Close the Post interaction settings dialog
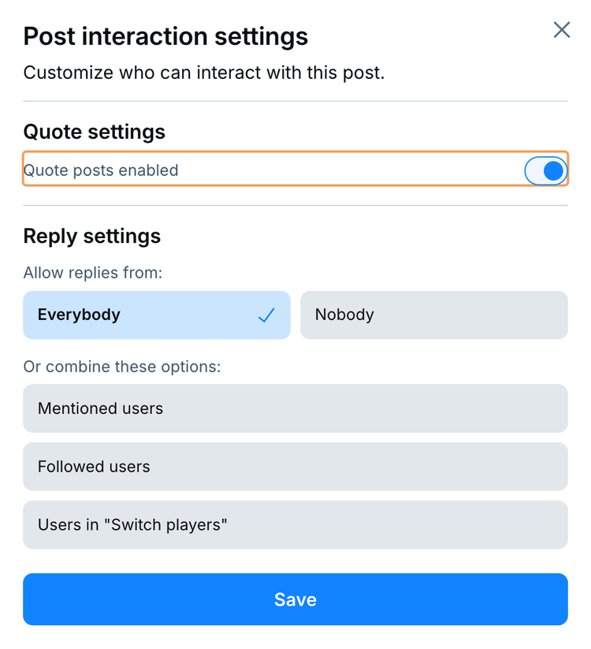Viewport: 591px width, 649px height. (x=561, y=30)
